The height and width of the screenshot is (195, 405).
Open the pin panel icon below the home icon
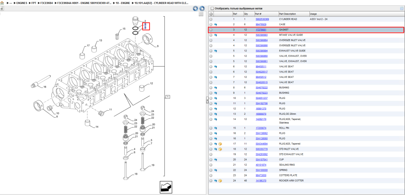point(2,8)
